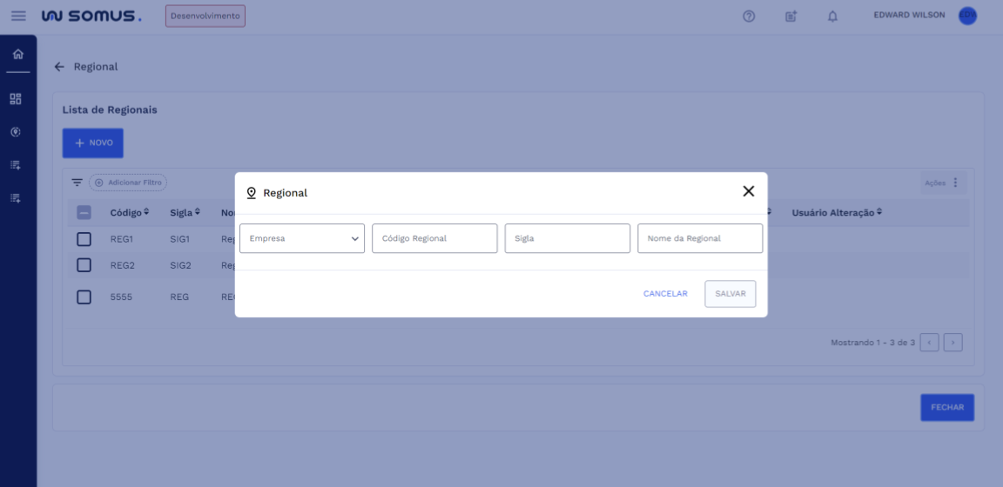Click the filter lines icon
1003x487 pixels.
point(77,183)
